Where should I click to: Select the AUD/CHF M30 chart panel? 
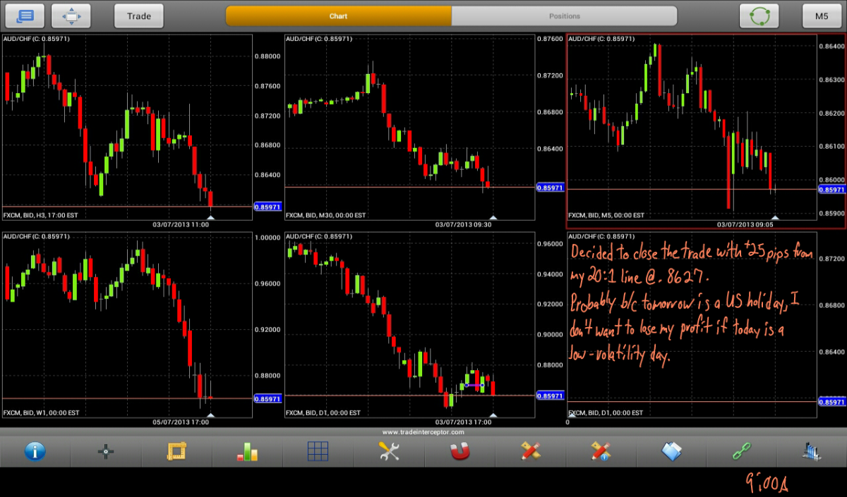[x=409, y=127]
